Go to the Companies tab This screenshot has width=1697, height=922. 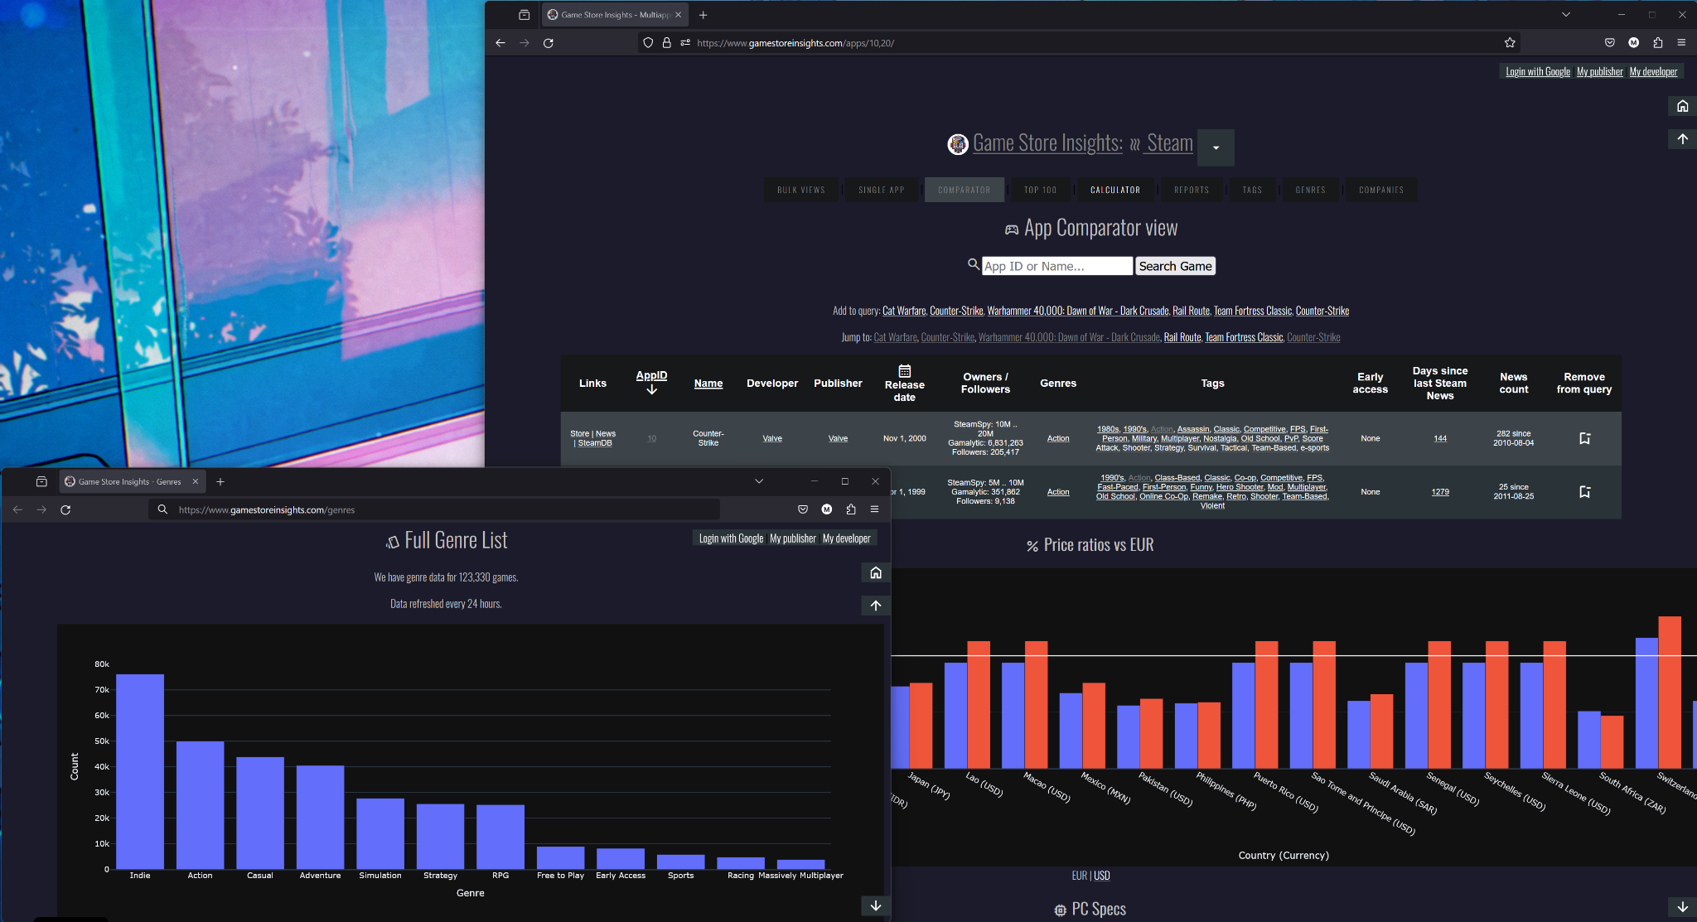point(1381,190)
